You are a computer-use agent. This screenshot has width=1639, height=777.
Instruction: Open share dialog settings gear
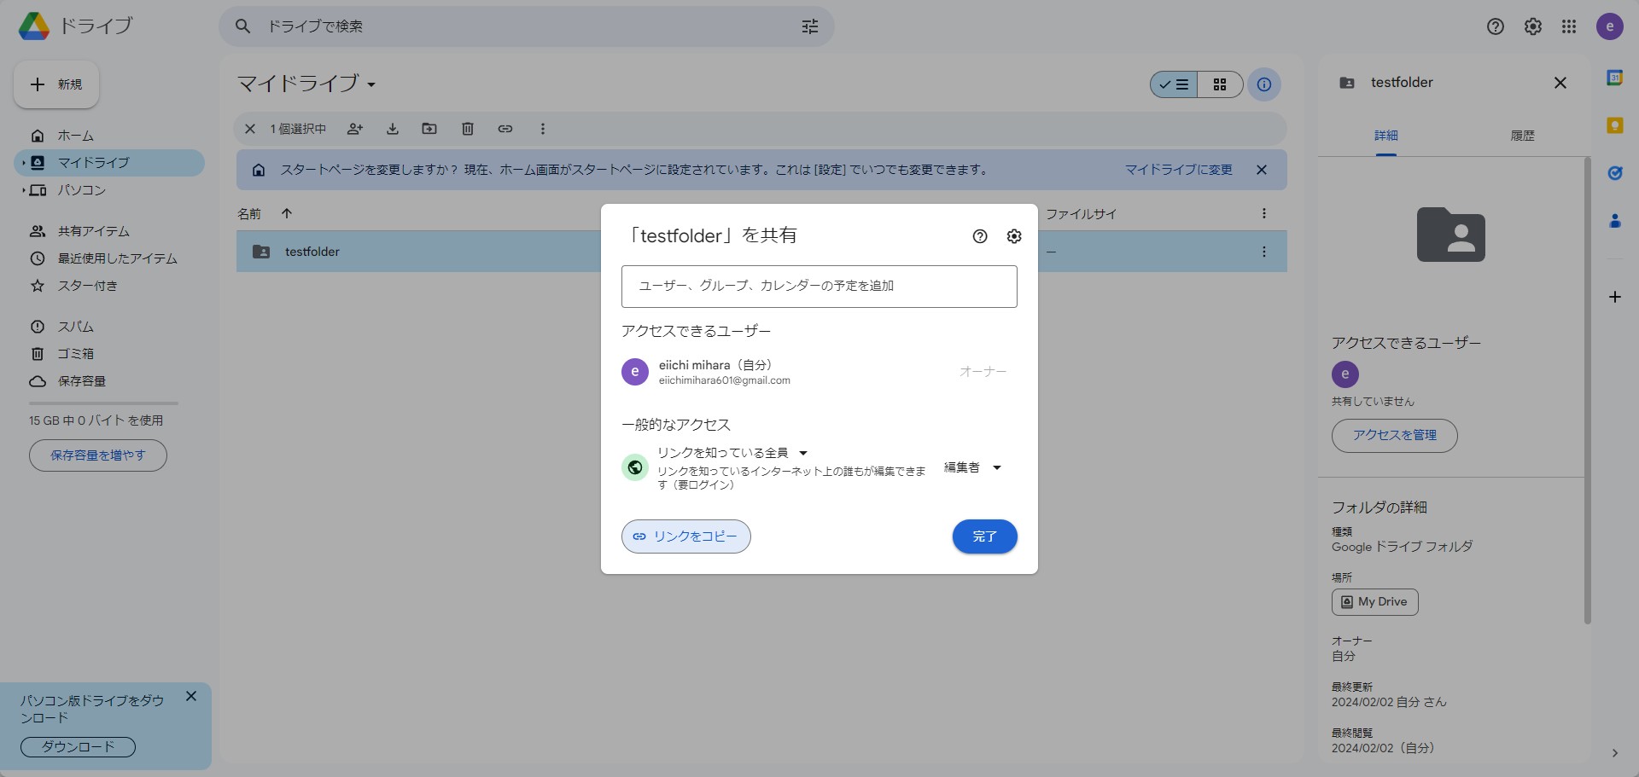click(x=1014, y=236)
